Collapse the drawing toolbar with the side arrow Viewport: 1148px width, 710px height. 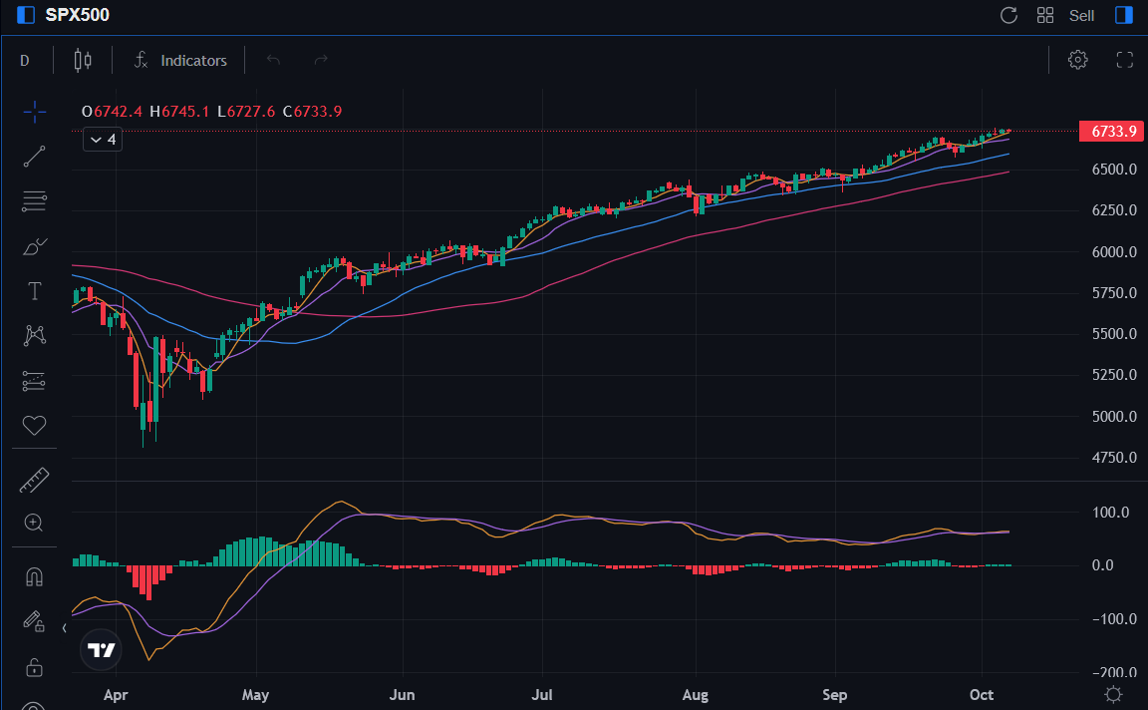(x=64, y=627)
